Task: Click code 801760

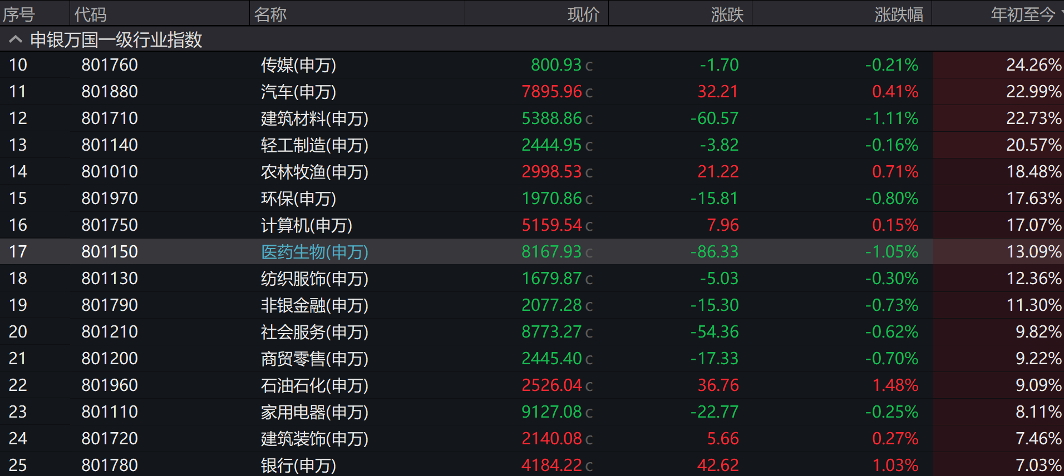Action: 110,65
